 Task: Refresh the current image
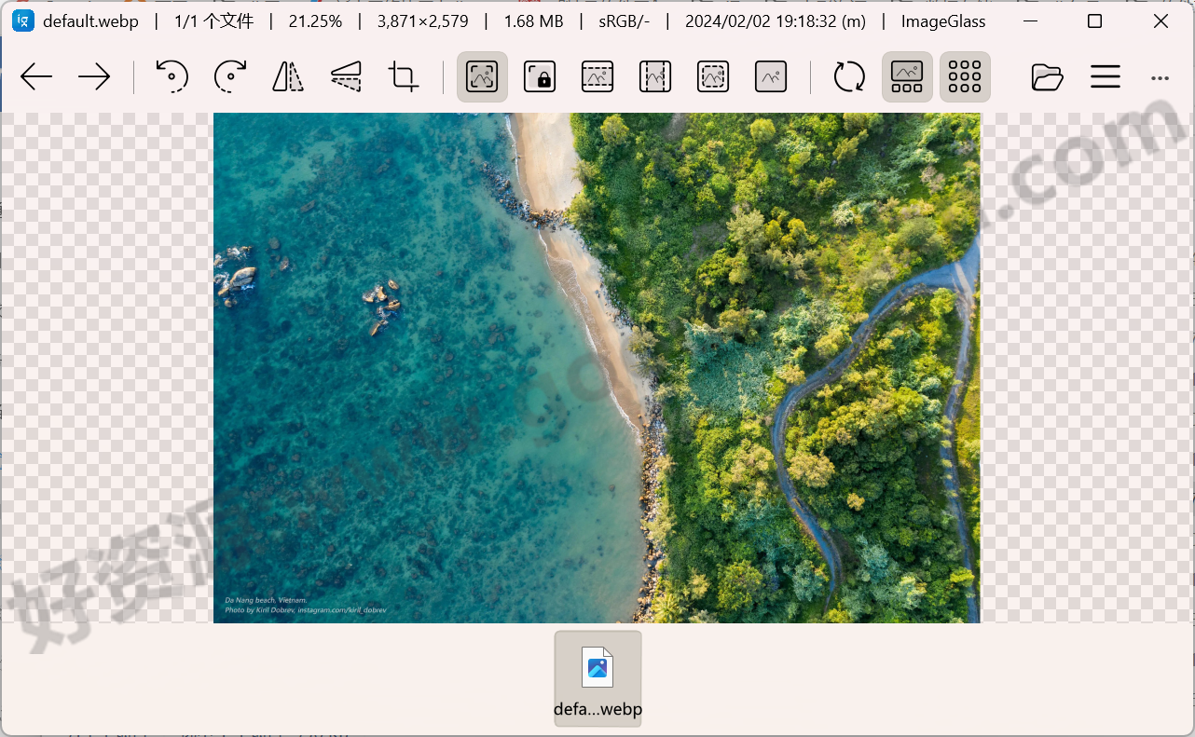[x=848, y=76]
